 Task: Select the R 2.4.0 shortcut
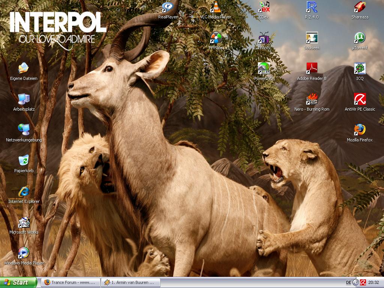(312, 7)
